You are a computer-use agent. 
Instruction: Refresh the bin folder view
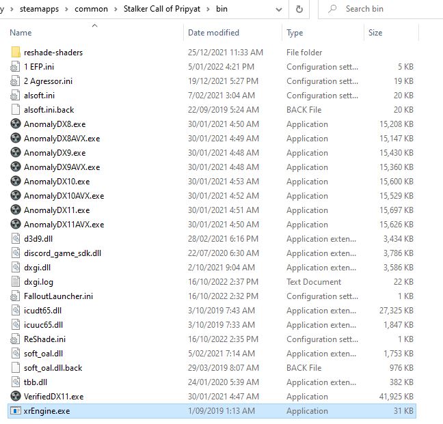point(299,10)
